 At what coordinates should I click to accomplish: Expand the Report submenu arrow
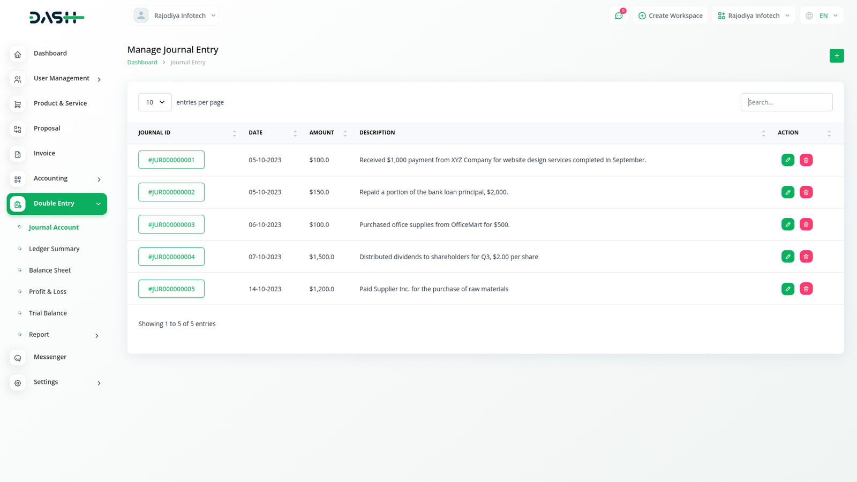click(x=97, y=336)
